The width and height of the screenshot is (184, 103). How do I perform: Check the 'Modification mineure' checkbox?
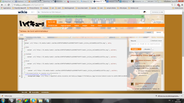point(151,41)
